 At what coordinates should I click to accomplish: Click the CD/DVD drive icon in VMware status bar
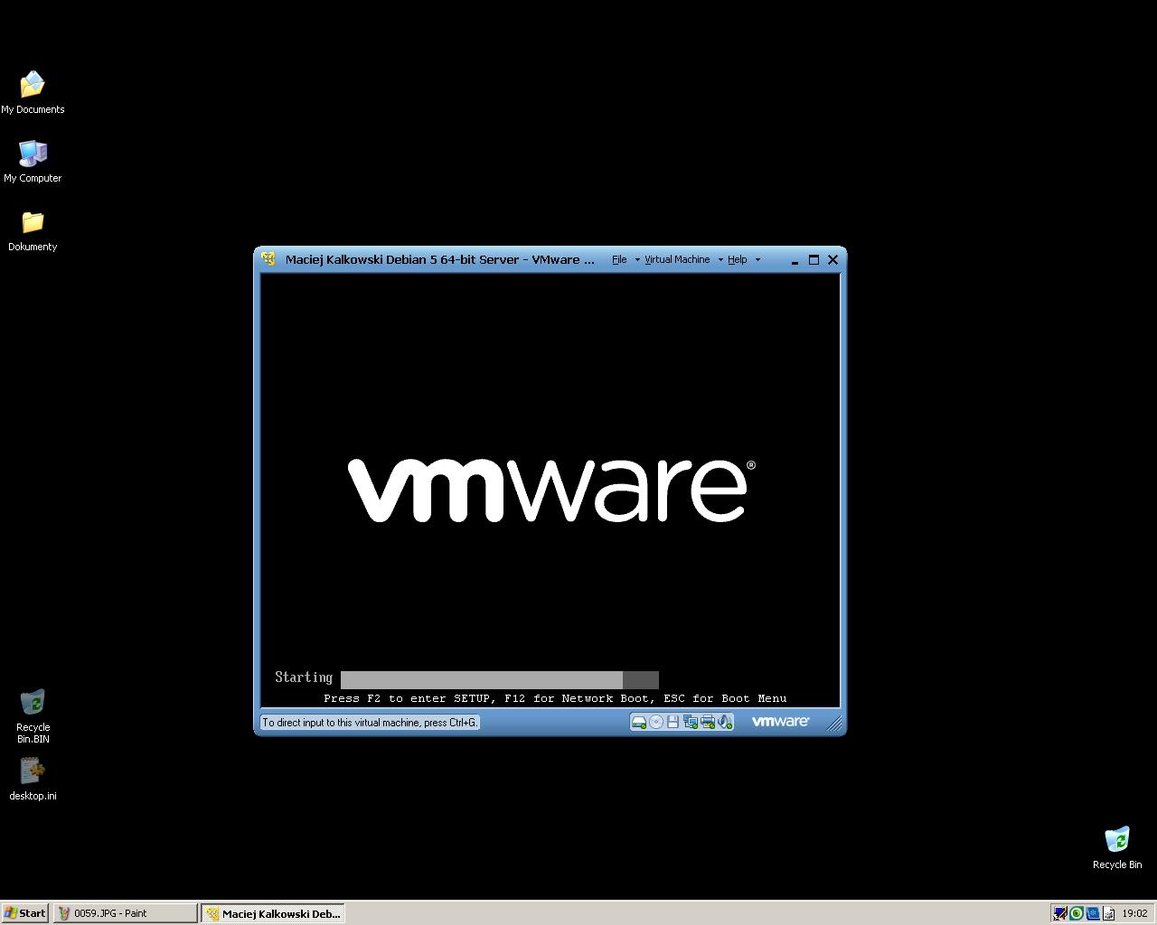point(656,722)
